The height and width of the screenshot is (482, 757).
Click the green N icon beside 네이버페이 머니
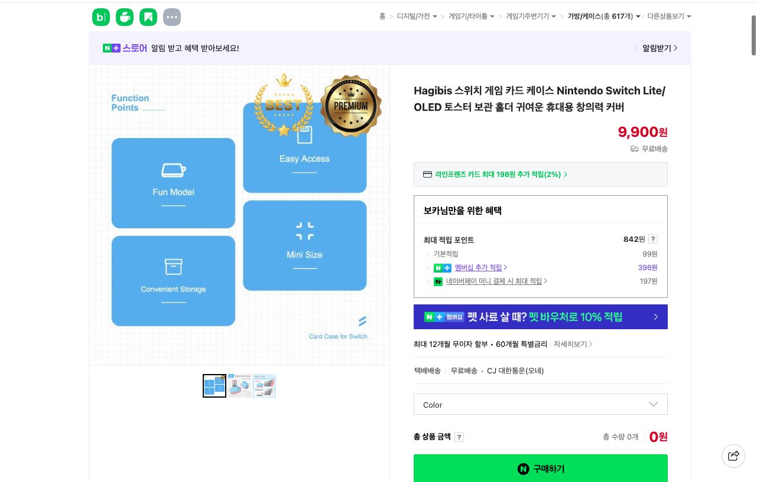click(438, 281)
